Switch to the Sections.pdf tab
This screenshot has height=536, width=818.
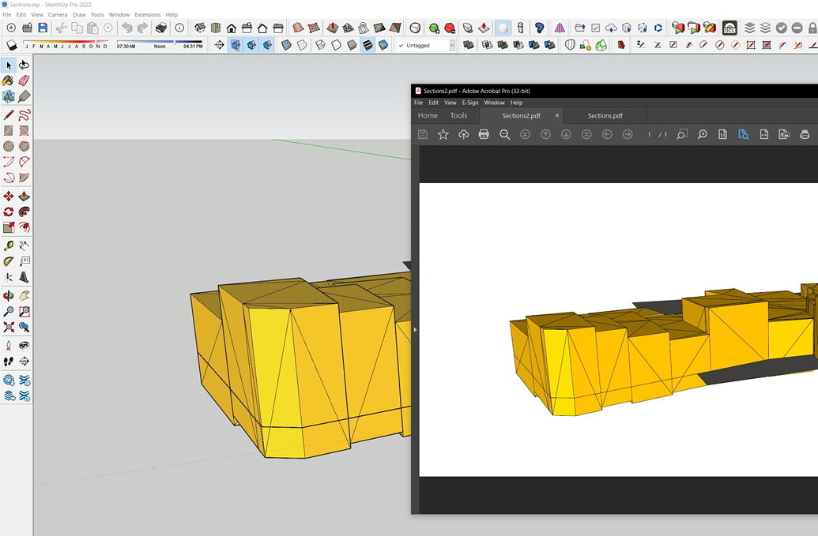605,115
